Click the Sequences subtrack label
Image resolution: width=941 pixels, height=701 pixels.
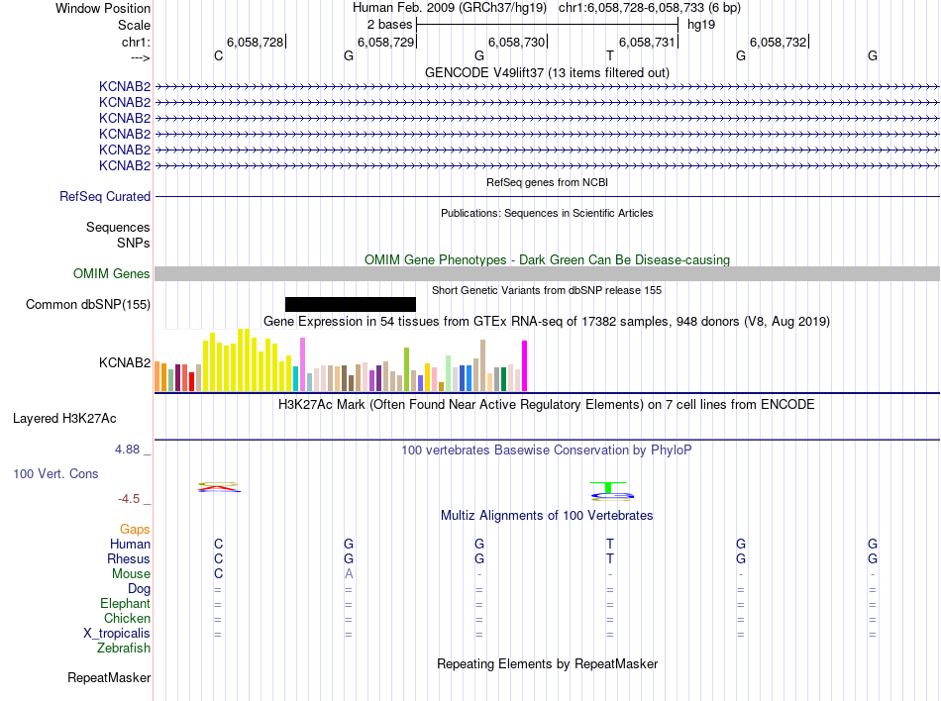118,228
